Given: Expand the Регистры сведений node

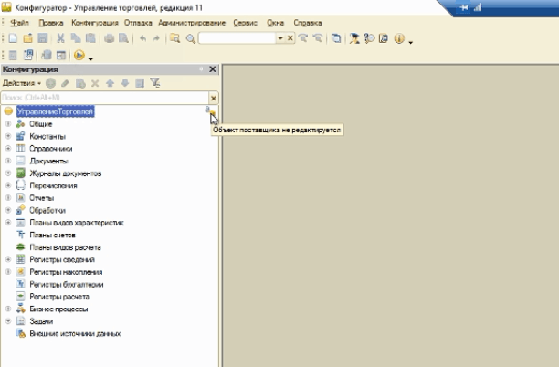Looking at the screenshot, I should [x=8, y=260].
